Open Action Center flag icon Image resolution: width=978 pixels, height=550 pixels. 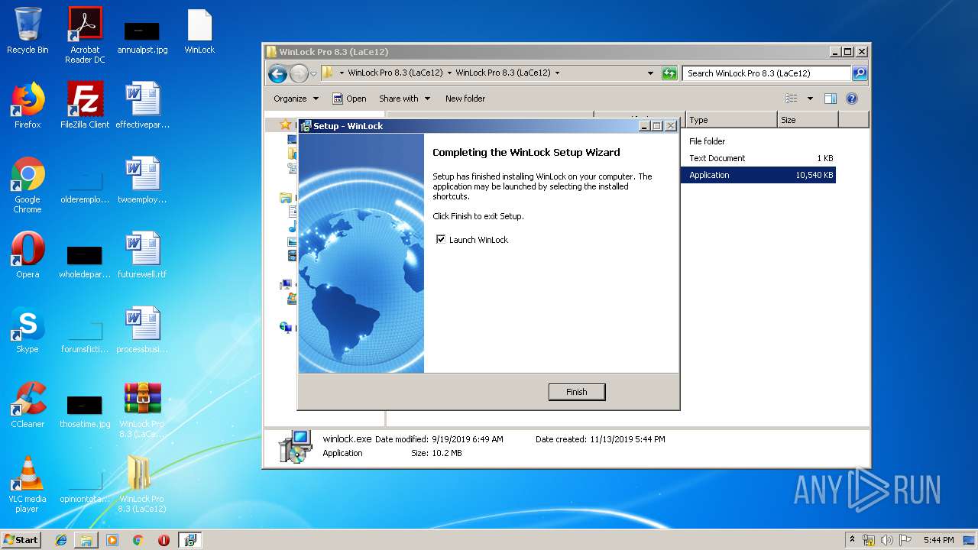(x=905, y=540)
